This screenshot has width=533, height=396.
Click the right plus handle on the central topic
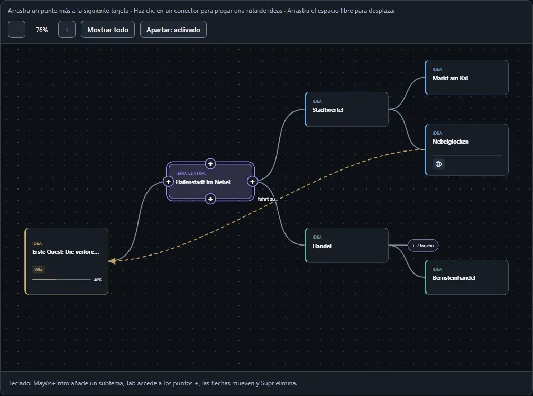tap(252, 182)
